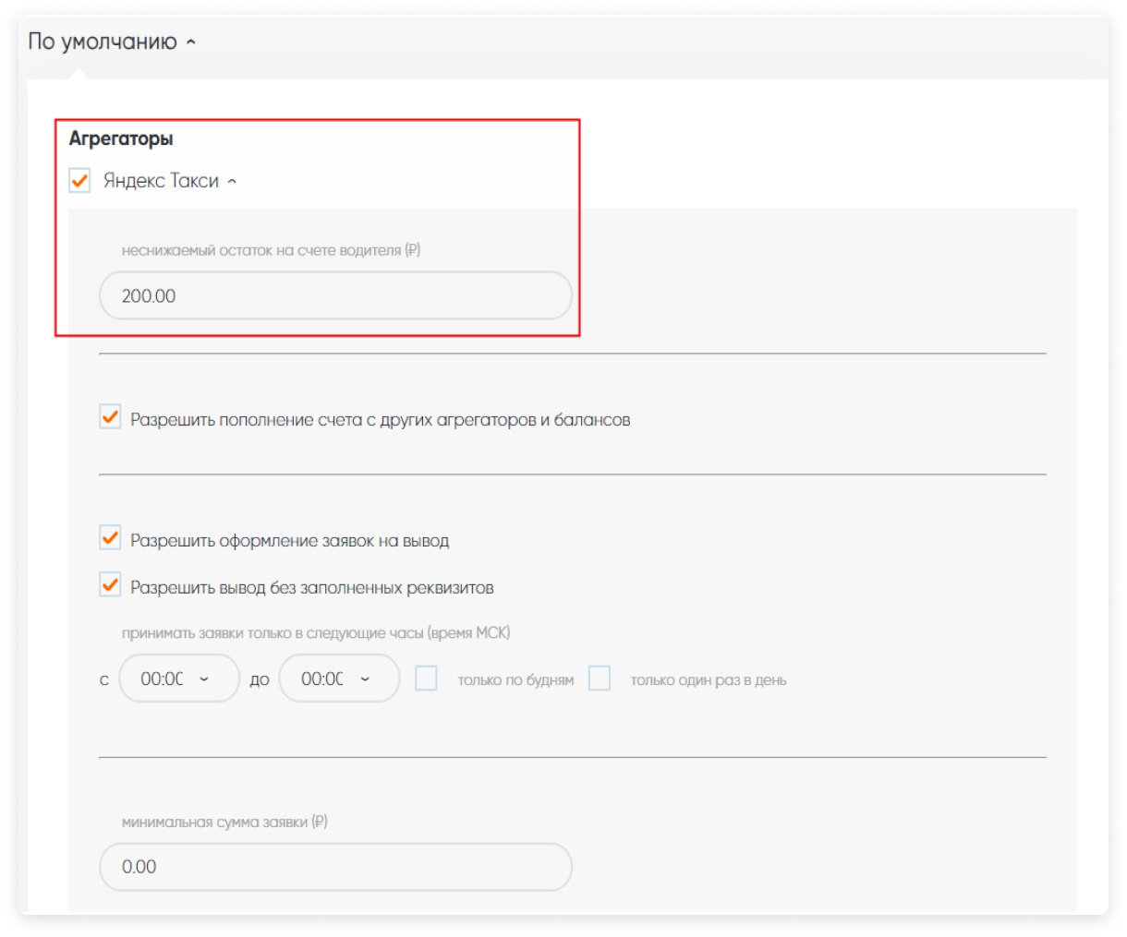Disable top-up from other aggregators checkbox
This screenshot has height=937, width=1127.
tap(110, 417)
